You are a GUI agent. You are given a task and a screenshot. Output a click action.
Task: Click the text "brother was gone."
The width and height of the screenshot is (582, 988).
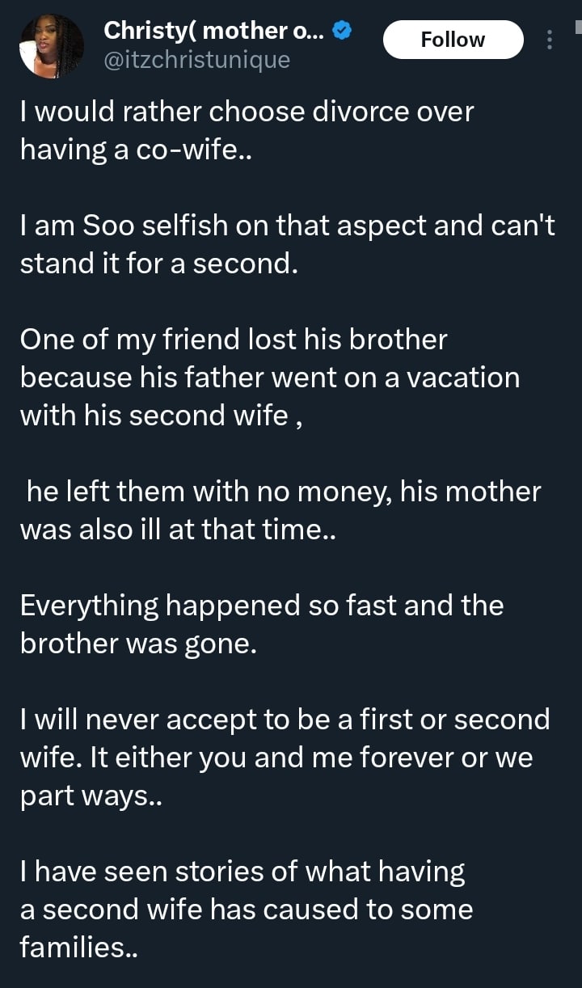[x=137, y=643]
